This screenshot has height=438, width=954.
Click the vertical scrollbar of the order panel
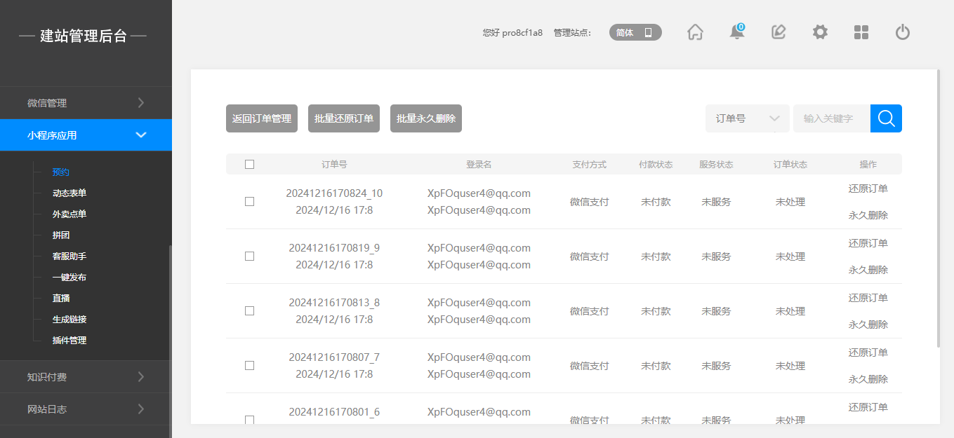[938, 210]
